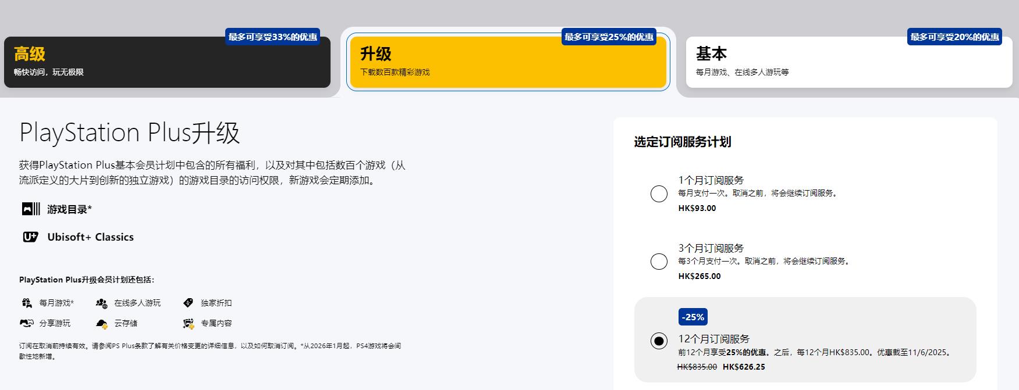Click the -25% discount label
This screenshot has height=390, width=1019.
click(x=693, y=317)
